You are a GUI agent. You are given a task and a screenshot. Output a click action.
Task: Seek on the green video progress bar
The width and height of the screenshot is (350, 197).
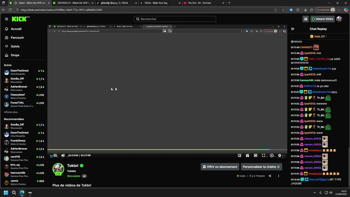point(167,150)
